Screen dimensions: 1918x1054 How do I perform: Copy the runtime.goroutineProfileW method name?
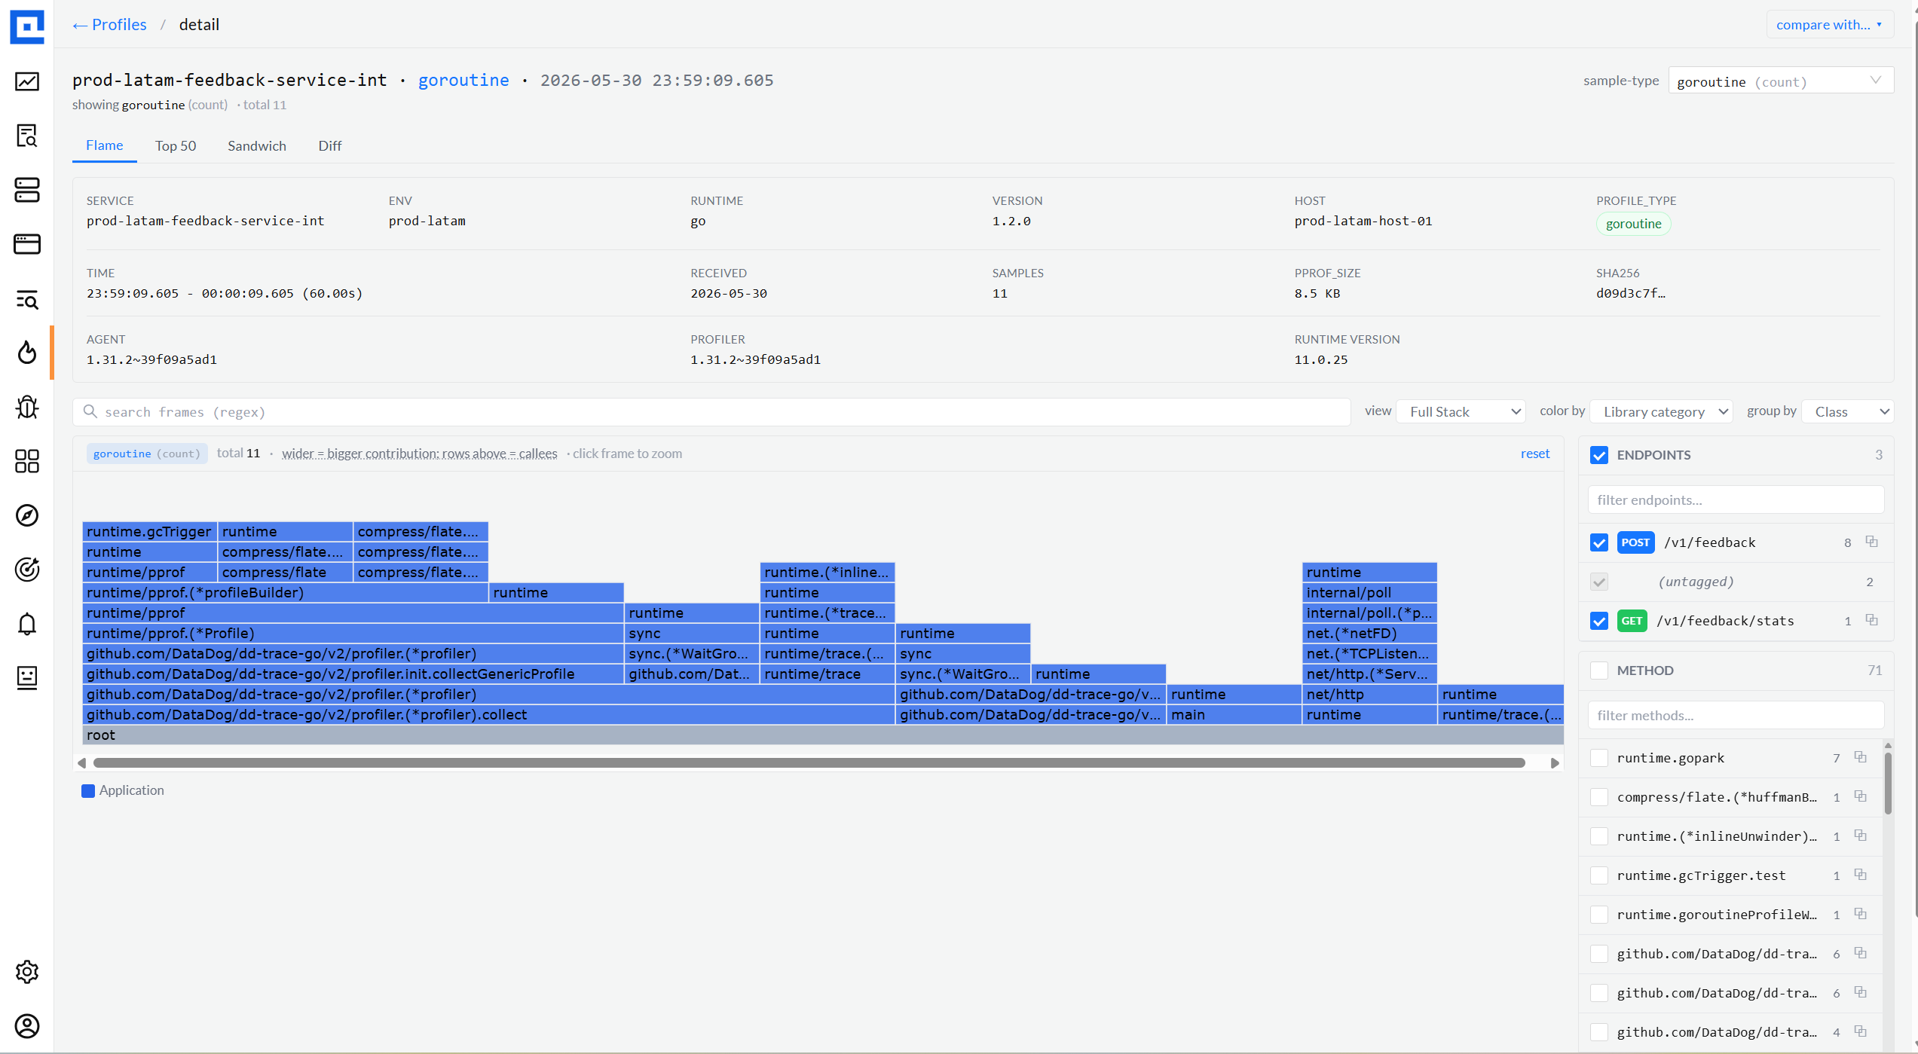(1860, 914)
